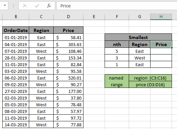Select the price cell 303.63
The image size is (177, 129).
pyautogui.click(x=68, y=44)
